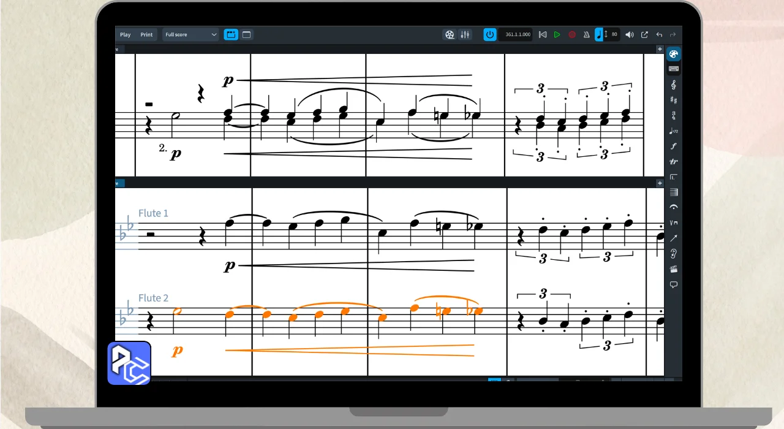The width and height of the screenshot is (784, 429).
Task: Open the Mixer window
Action: (465, 35)
